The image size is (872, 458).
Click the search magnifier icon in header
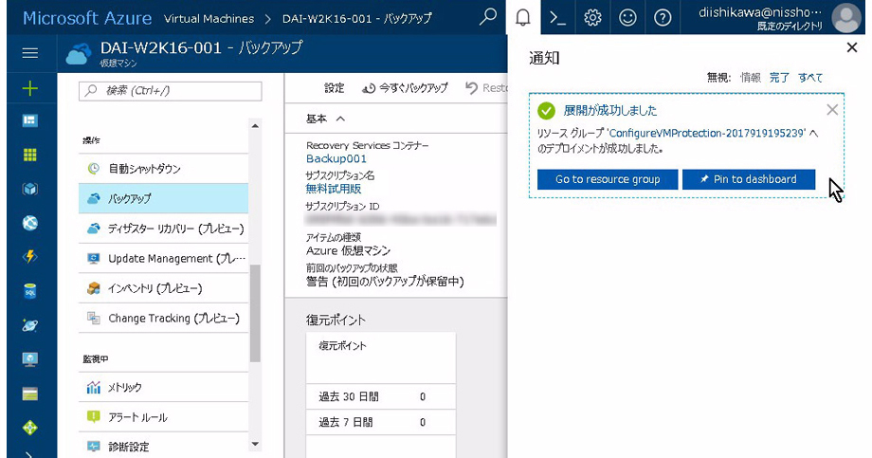[487, 17]
